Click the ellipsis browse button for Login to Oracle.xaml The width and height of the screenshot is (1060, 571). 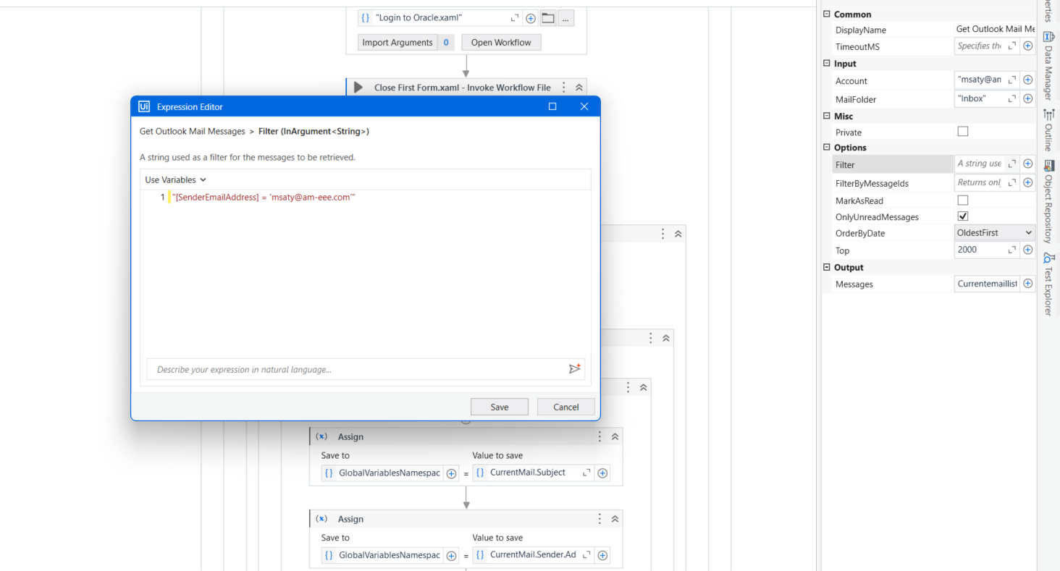pos(565,18)
